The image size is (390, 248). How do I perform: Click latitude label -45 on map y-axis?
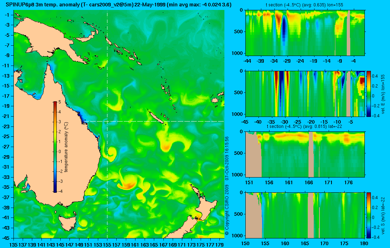[5, 238]
